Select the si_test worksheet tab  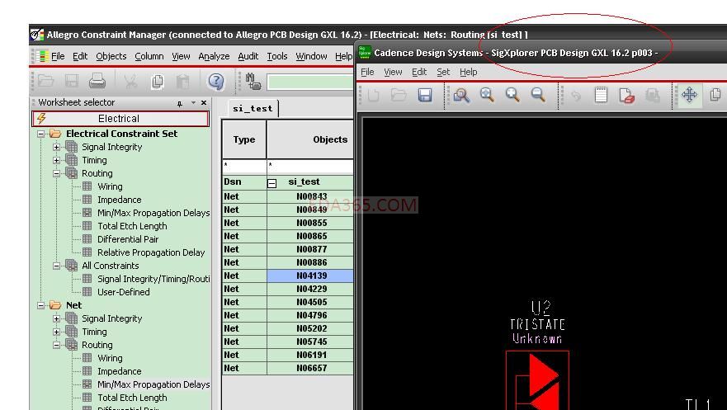click(x=253, y=108)
